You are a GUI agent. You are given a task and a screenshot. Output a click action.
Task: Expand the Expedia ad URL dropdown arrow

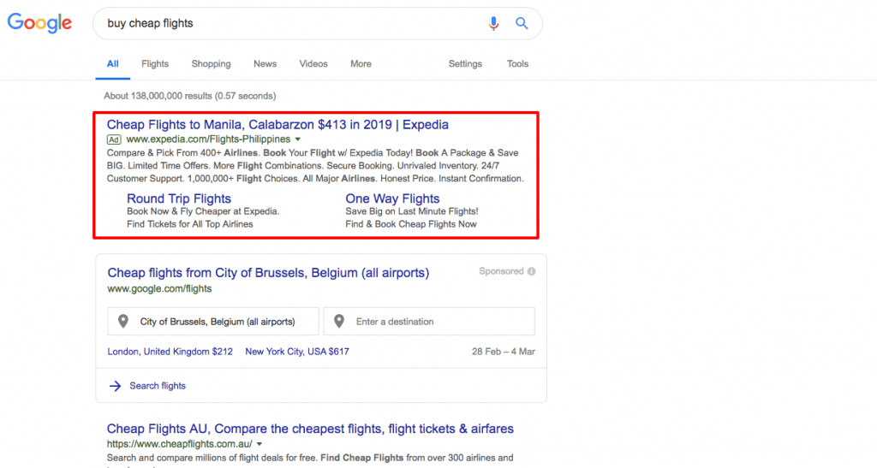click(298, 139)
